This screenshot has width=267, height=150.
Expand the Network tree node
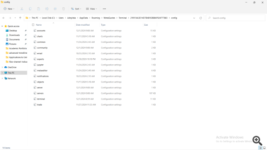point(2,79)
